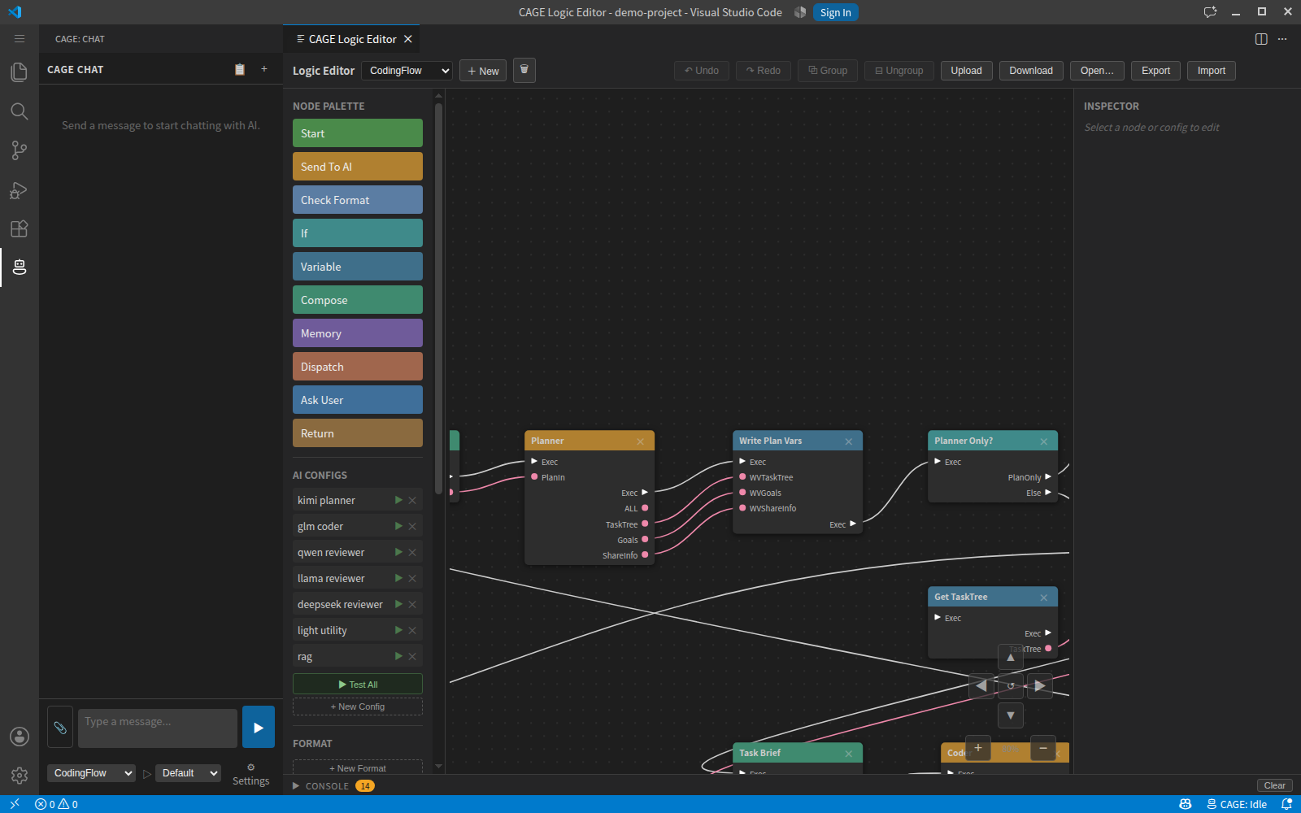Click Sign In in the title bar
This screenshot has height=813, width=1301.
tap(835, 12)
